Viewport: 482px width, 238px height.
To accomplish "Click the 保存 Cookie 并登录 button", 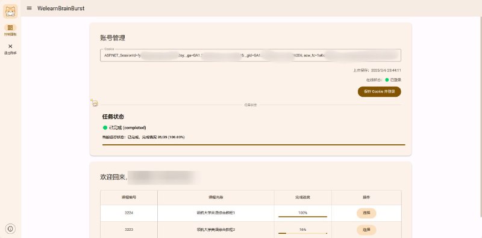I will point(380,92).
